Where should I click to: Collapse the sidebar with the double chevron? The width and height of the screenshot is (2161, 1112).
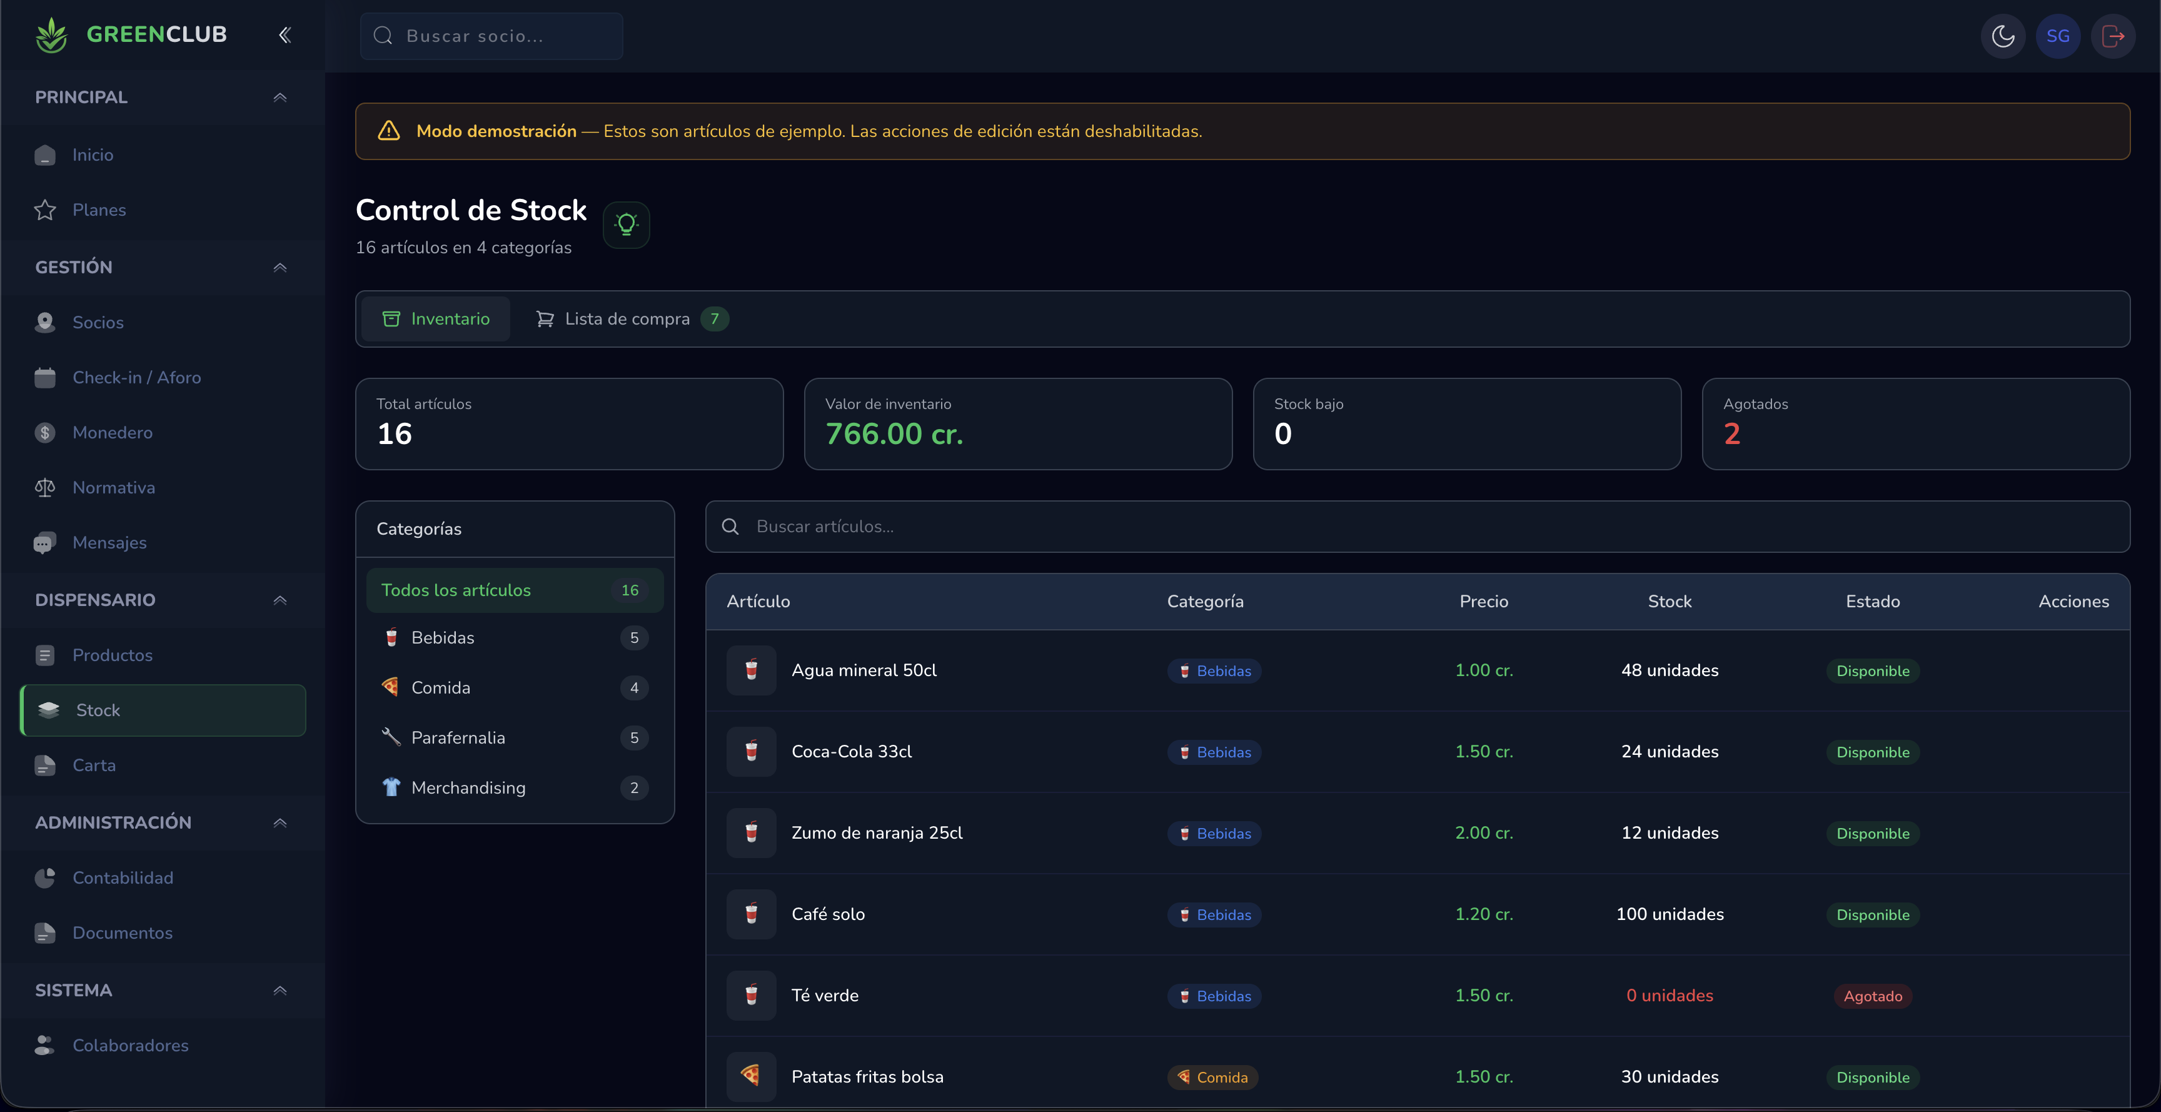285,34
